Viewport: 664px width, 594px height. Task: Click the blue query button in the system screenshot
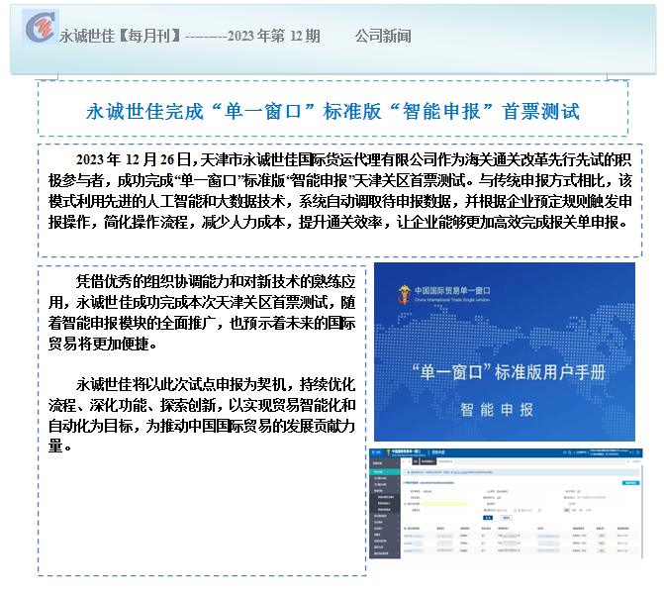(x=488, y=518)
